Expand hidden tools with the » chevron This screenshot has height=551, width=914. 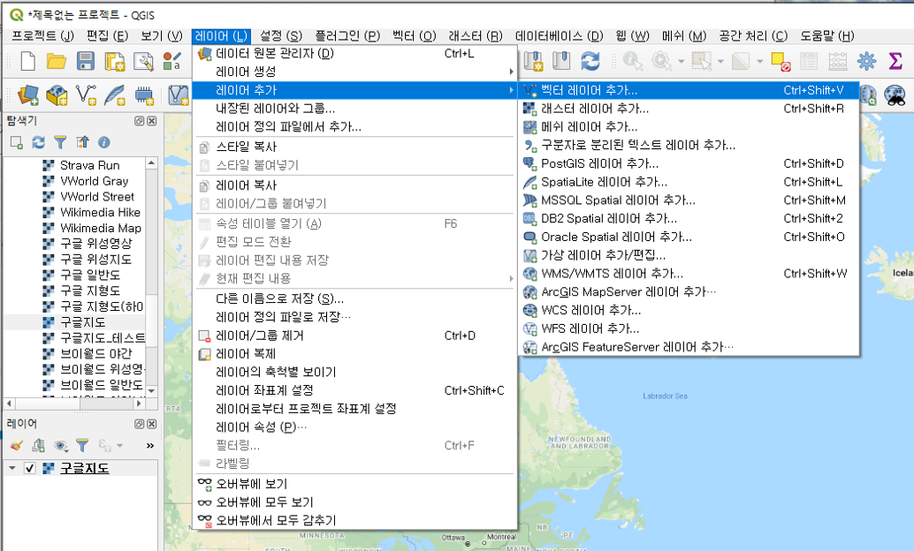(x=150, y=445)
